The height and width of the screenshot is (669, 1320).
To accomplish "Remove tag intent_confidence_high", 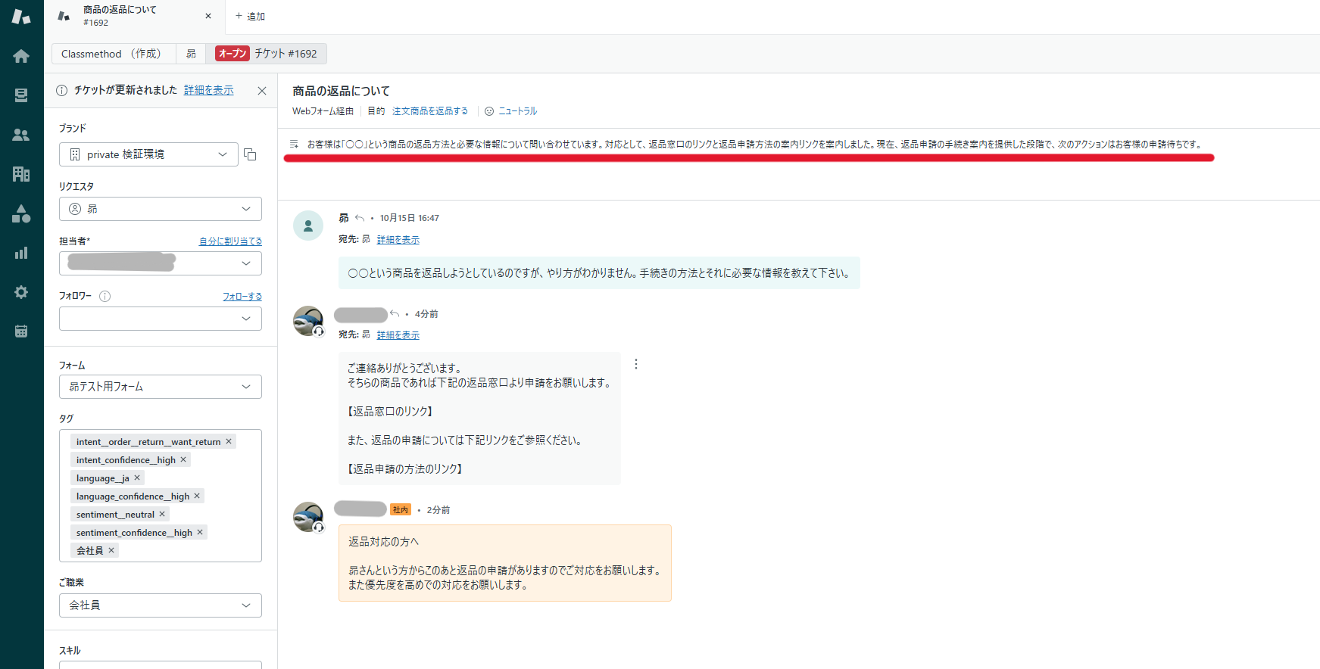I will point(183,459).
